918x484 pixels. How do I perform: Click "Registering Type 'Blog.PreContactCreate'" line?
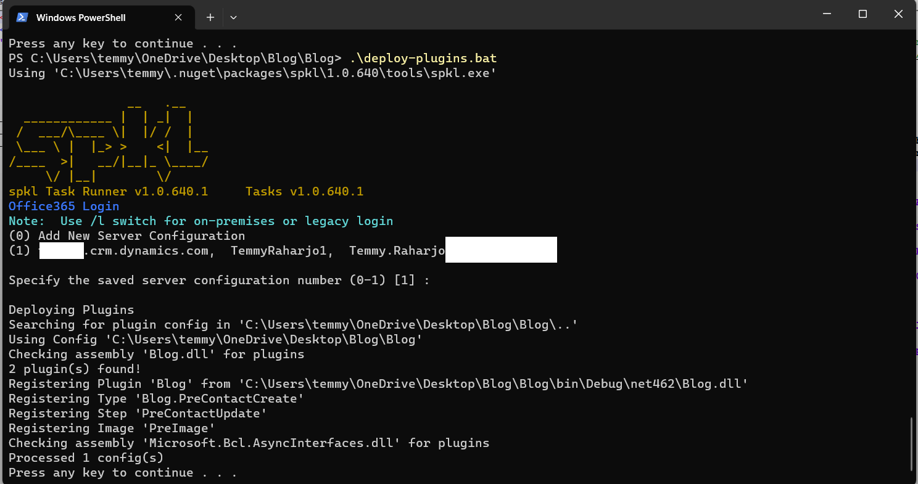click(x=156, y=399)
